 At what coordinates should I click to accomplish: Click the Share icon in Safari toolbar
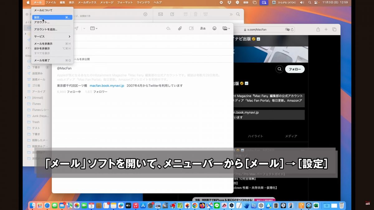pos(318,29)
